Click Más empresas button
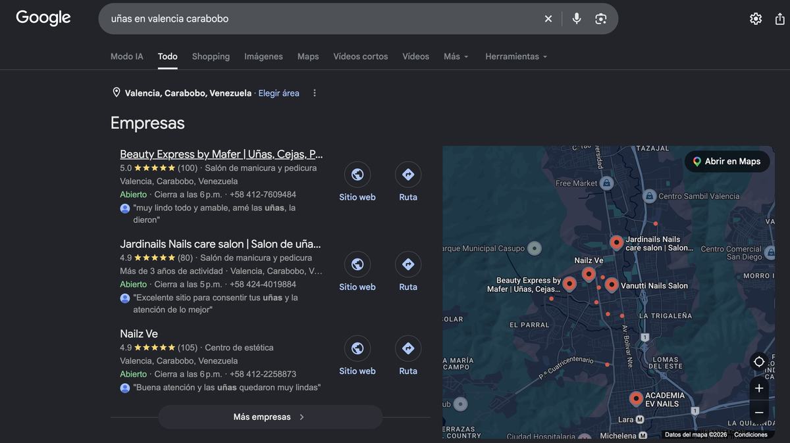This screenshot has width=790, height=443. 270,417
